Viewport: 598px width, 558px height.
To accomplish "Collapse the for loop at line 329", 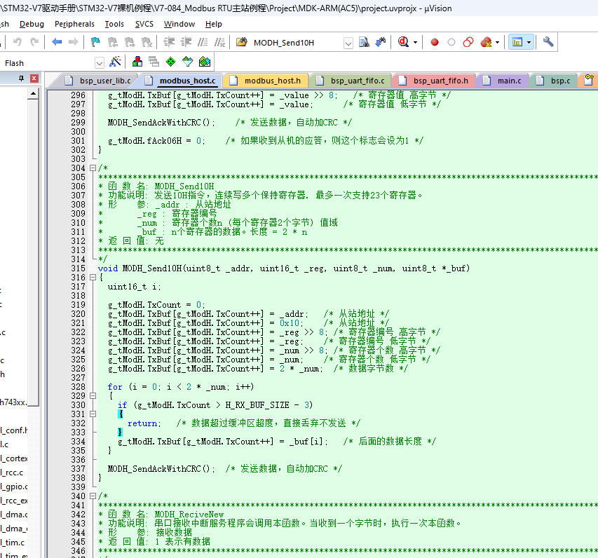I will tap(93, 396).
